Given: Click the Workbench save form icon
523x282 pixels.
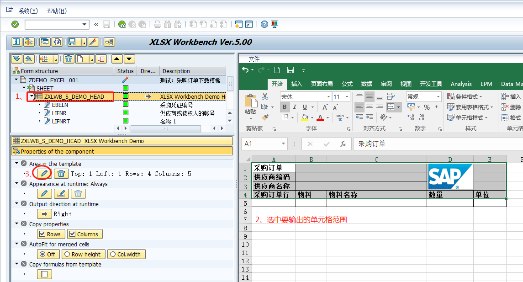Looking at the screenshot, I should coord(72,42).
